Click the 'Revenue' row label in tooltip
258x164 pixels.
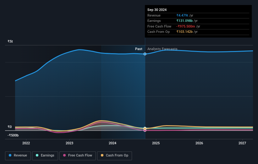154,15
